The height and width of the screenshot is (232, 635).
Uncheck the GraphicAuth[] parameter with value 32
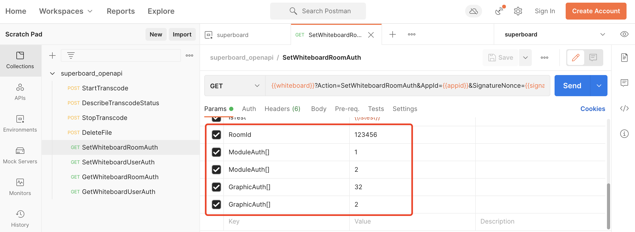tap(216, 187)
